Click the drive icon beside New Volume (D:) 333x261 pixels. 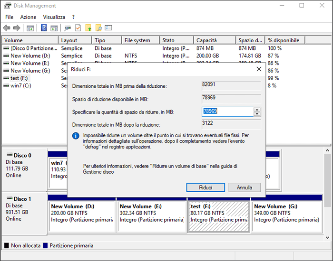click(6, 56)
